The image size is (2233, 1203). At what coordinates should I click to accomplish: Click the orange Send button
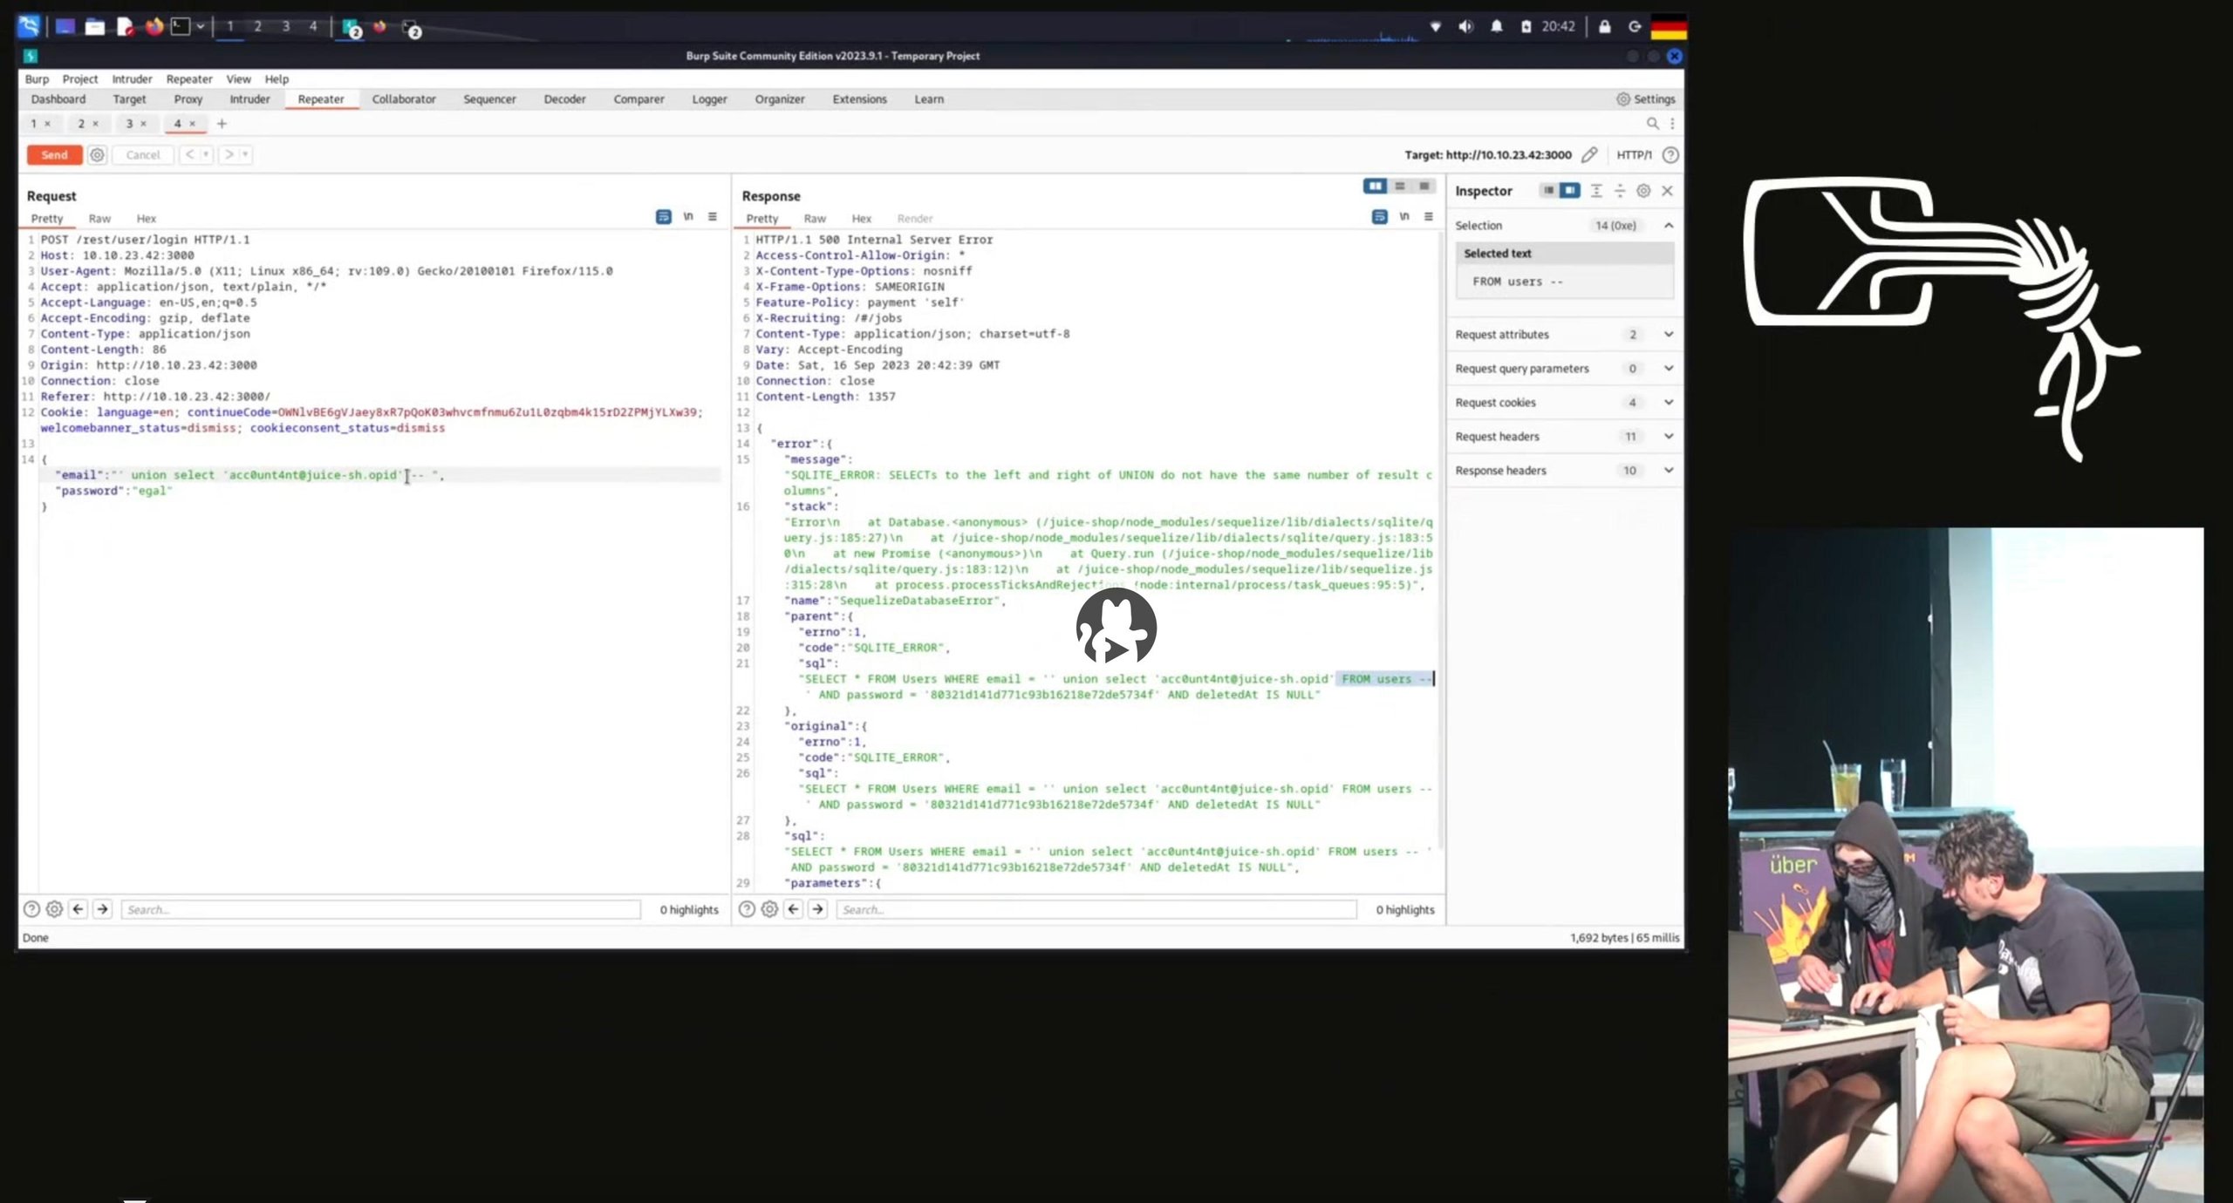pyautogui.click(x=54, y=155)
